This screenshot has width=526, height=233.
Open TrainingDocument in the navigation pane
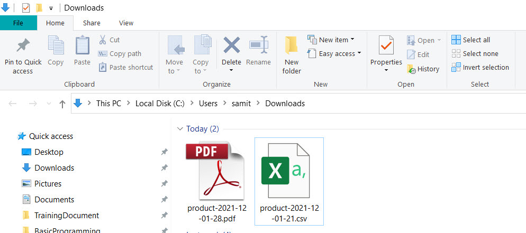point(60,215)
